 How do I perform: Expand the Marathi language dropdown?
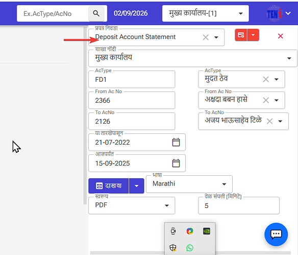point(224,184)
